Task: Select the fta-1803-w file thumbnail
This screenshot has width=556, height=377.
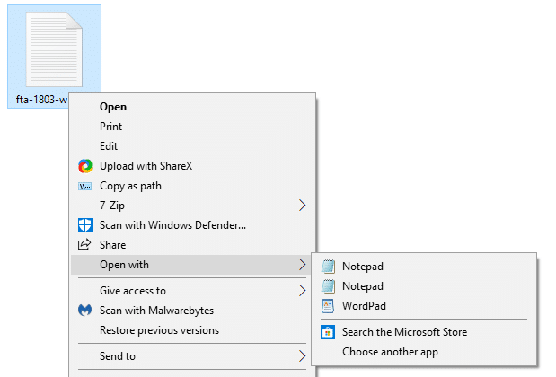Action: [x=54, y=49]
